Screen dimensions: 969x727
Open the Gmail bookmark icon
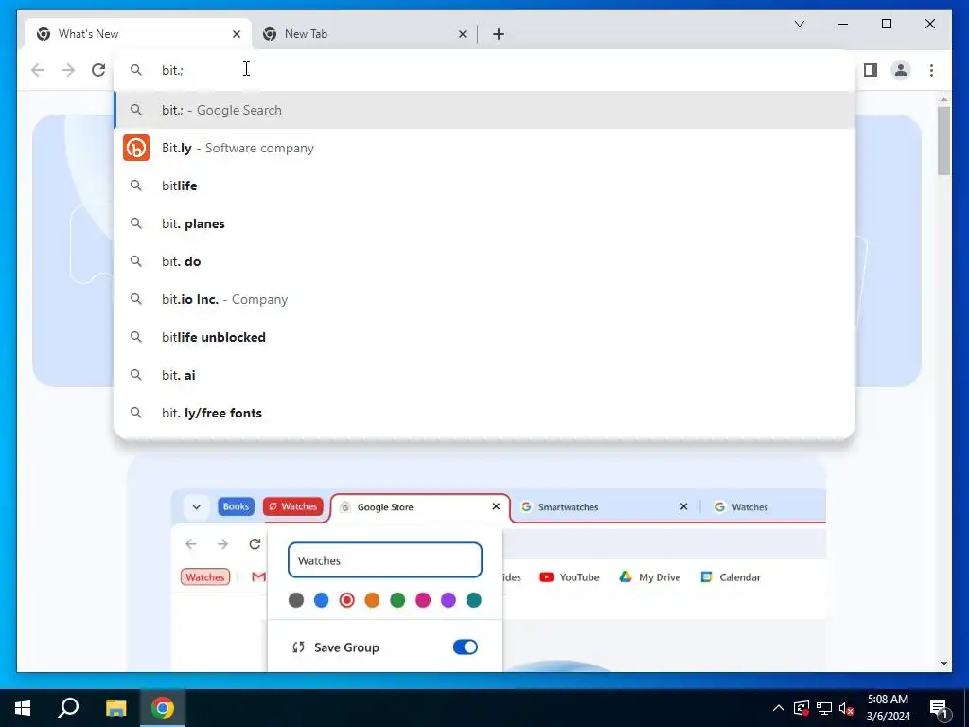point(258,576)
